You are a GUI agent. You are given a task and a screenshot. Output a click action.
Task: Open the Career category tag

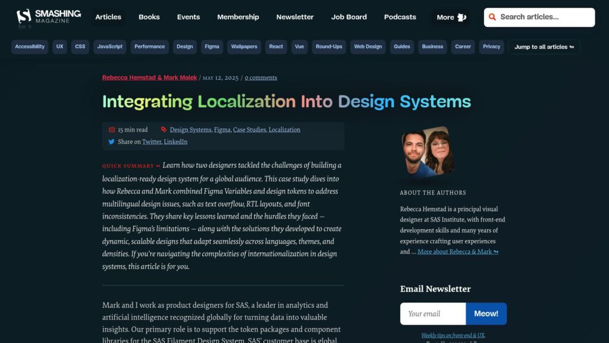point(463,46)
